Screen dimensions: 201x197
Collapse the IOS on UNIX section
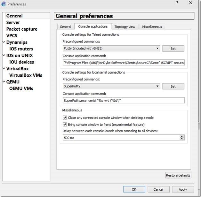[x=4, y=56]
